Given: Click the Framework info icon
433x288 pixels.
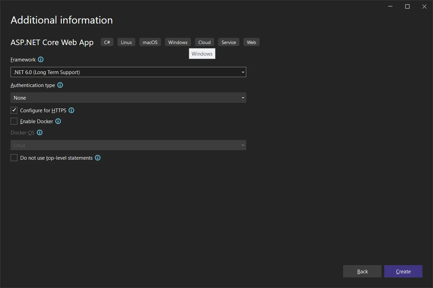Looking at the screenshot, I should click(x=41, y=59).
